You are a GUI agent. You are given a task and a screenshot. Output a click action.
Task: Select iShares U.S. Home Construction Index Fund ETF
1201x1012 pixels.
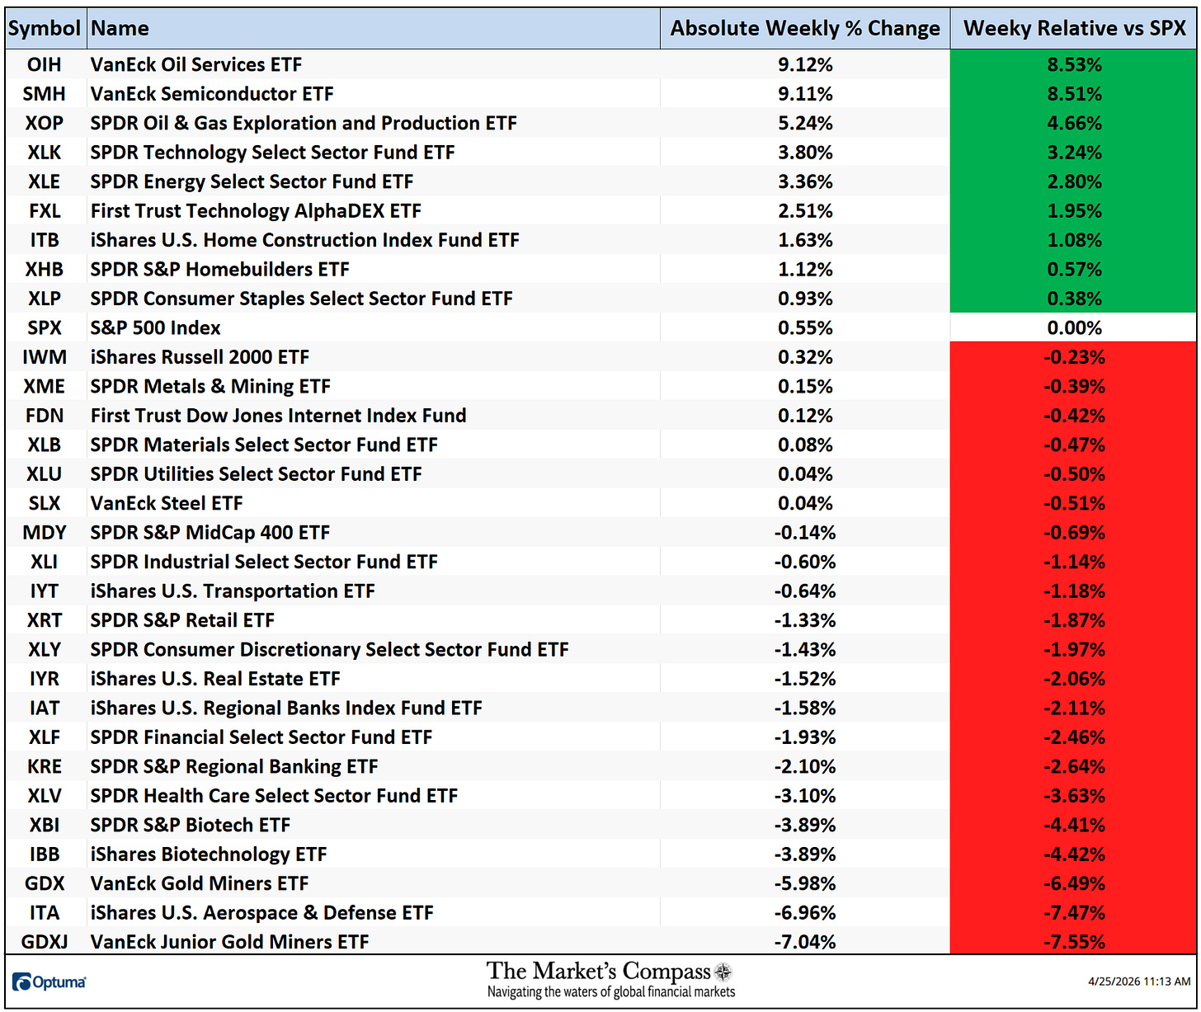pos(305,240)
